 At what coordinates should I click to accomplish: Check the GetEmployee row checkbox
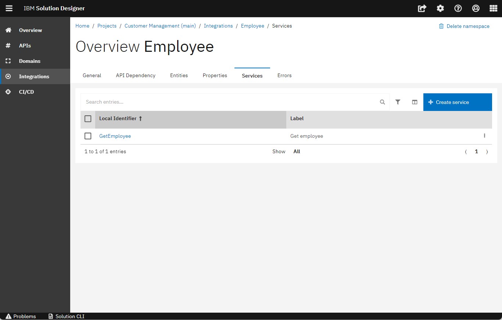click(88, 136)
